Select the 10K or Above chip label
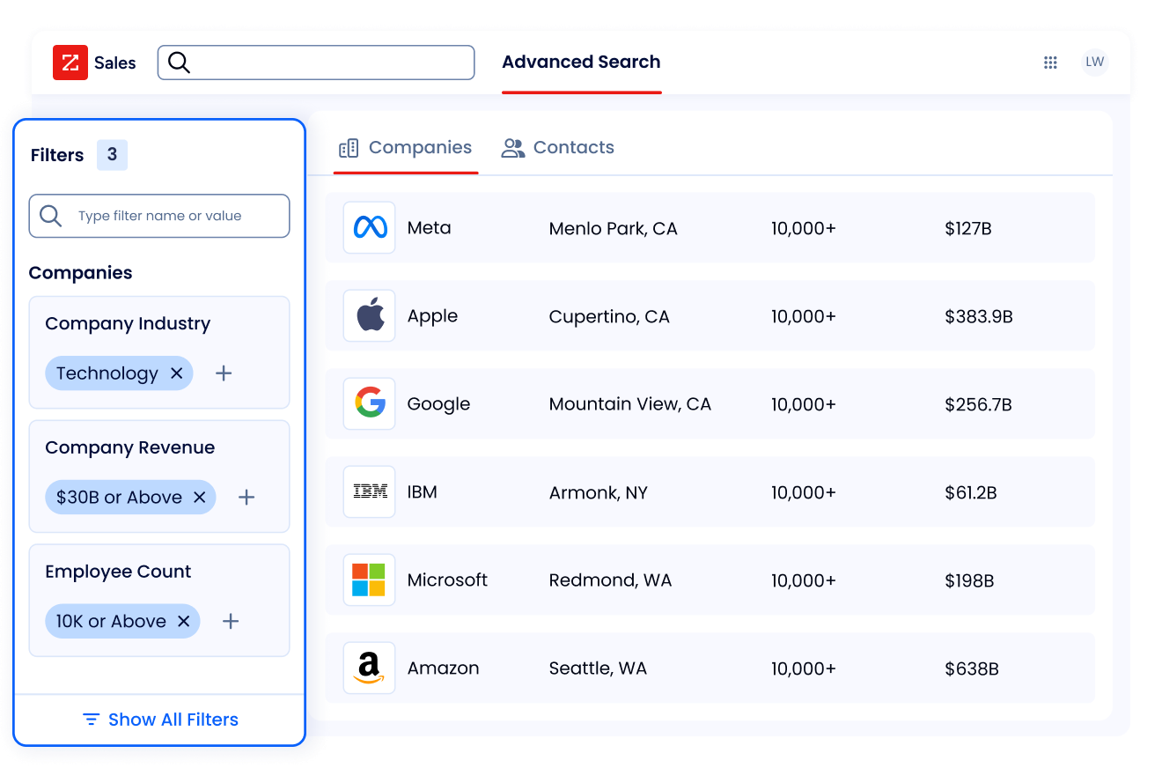 111,622
